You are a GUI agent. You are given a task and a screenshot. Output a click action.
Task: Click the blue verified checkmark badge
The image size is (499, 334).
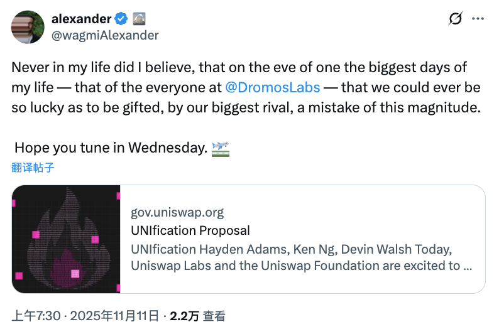click(x=122, y=19)
